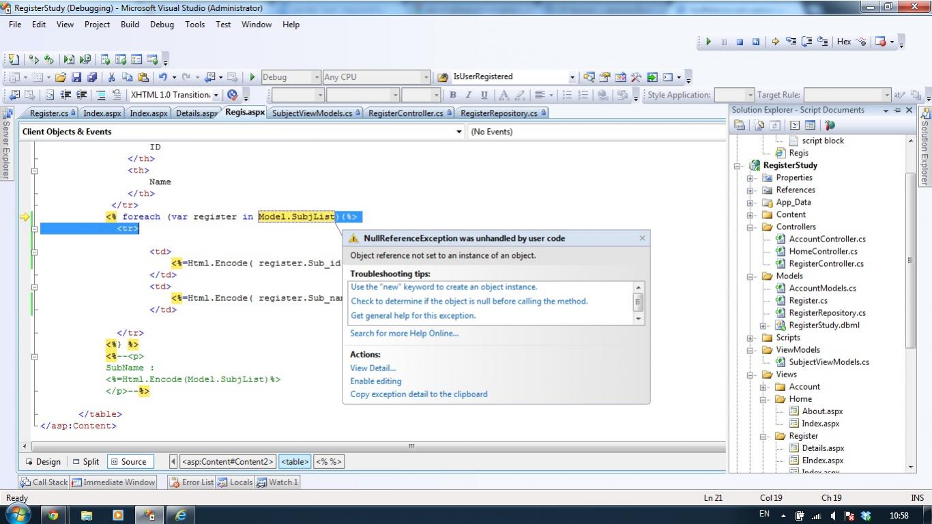Open Error List bottom tab
Screen dimensions: 932x524
[x=192, y=482]
